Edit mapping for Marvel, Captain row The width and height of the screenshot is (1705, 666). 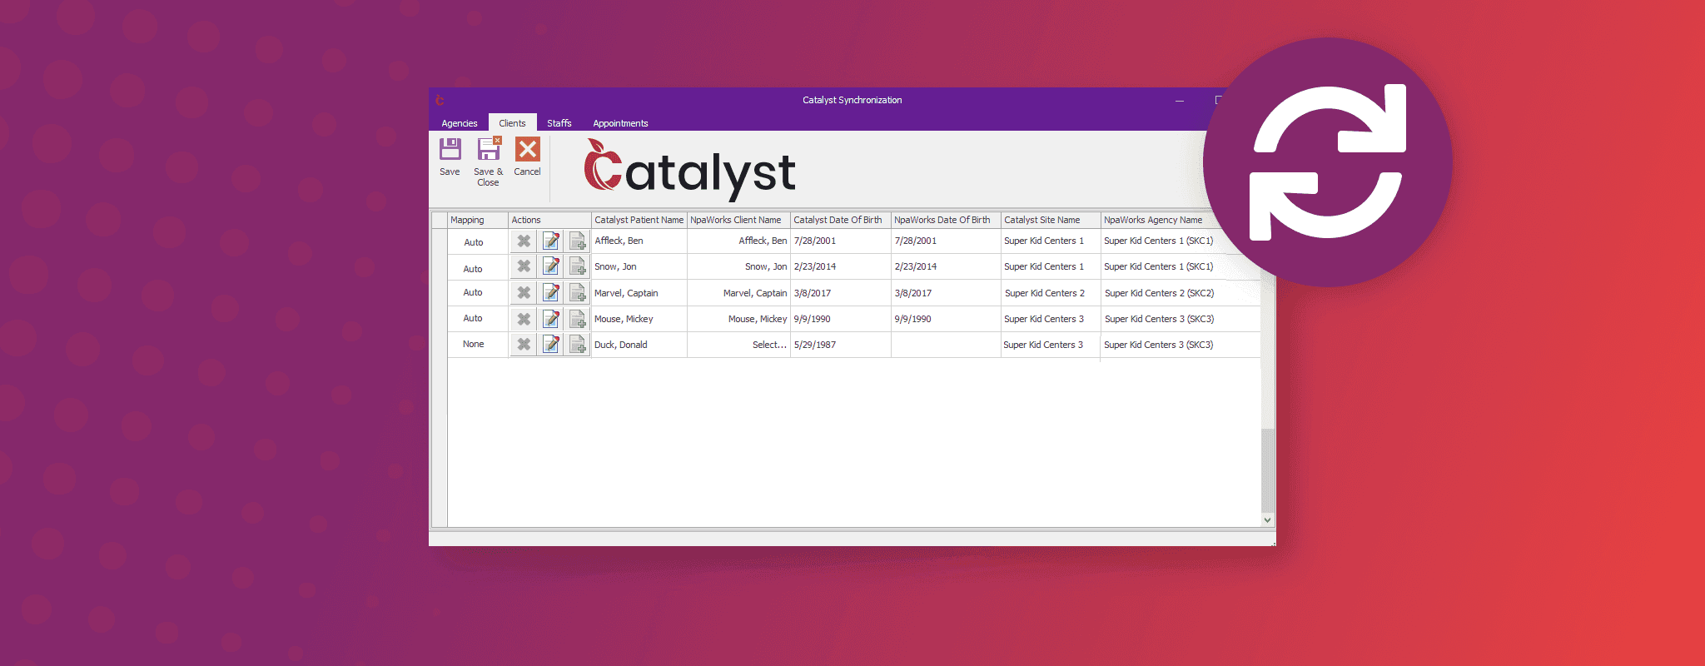[x=550, y=293]
